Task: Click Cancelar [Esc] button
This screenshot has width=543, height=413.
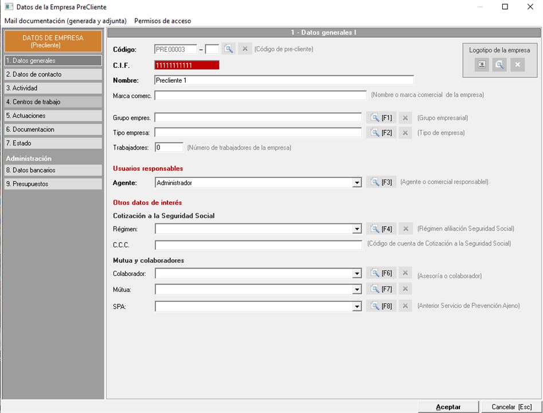Action: point(511,407)
